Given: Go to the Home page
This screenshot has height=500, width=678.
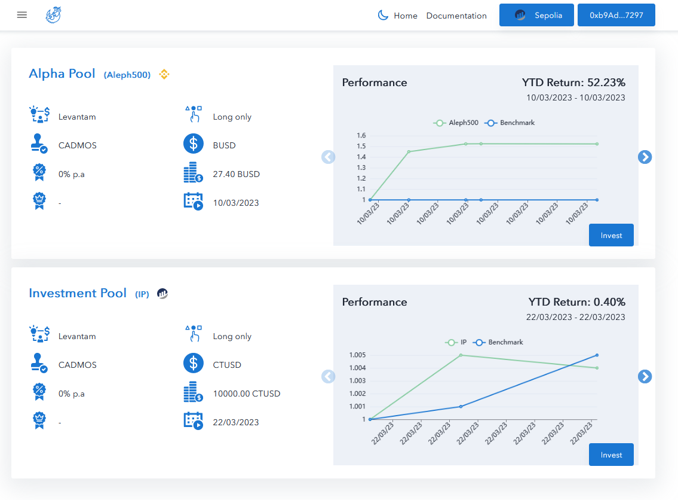Looking at the screenshot, I should 405,16.
